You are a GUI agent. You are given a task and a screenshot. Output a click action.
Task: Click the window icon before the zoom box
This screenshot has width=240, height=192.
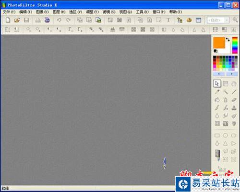[x=198, y=20]
